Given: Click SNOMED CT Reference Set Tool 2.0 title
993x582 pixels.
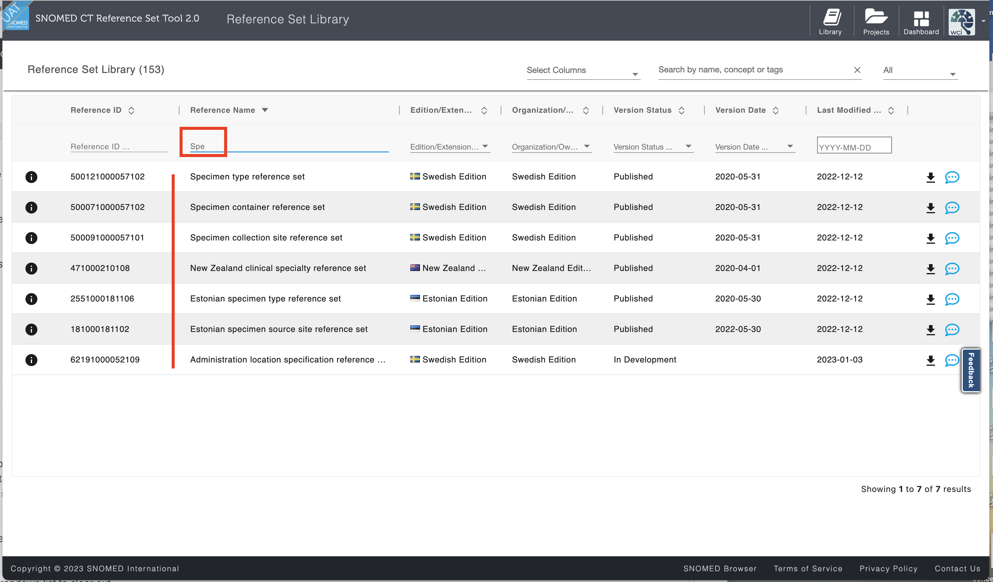Looking at the screenshot, I should click(x=117, y=18).
